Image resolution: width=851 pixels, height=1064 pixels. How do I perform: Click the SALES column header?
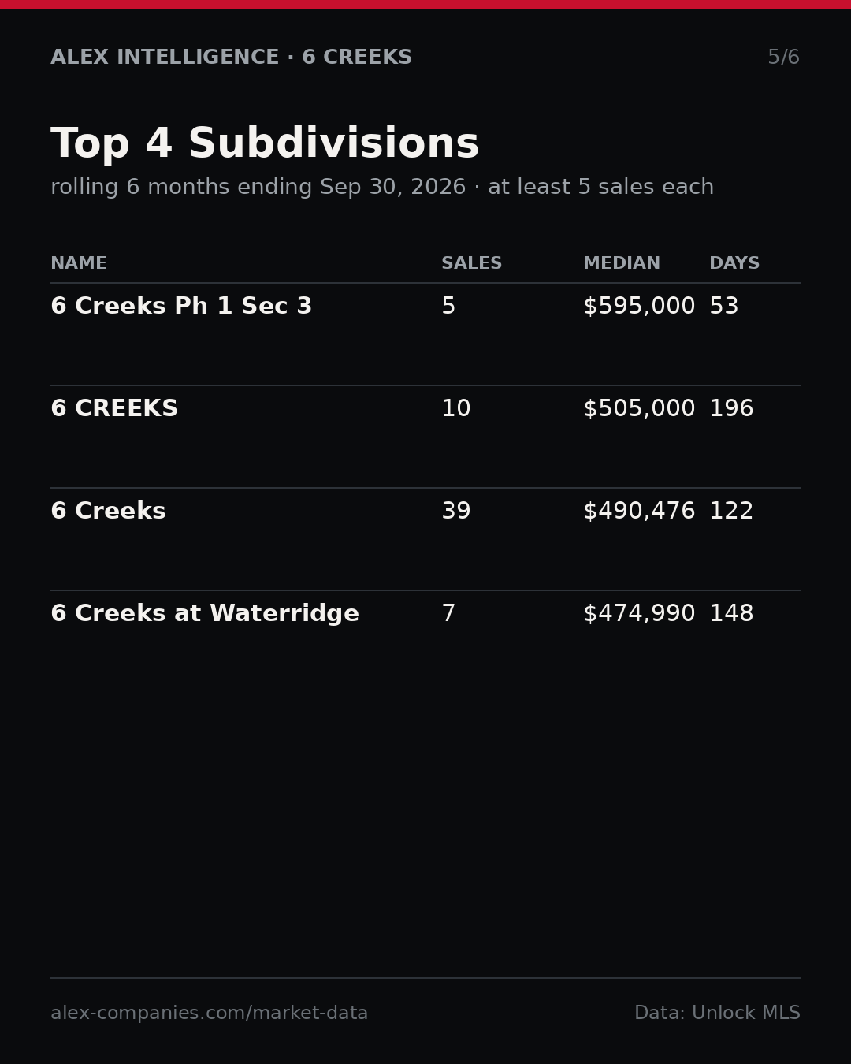[471, 263]
